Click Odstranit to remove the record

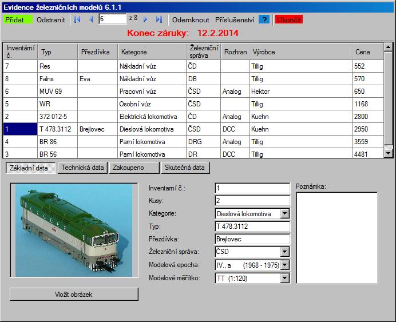pos(51,19)
